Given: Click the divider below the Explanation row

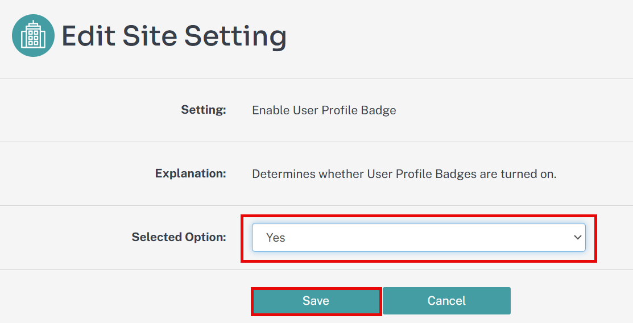Looking at the screenshot, I should tap(316, 205).
